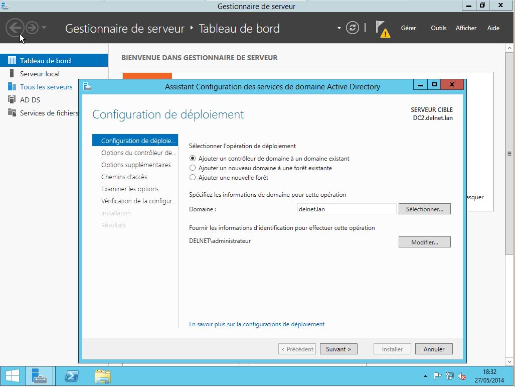This screenshot has height=387, width=515.
Task: Click Server Manager taskbar icon
Action: (39, 376)
